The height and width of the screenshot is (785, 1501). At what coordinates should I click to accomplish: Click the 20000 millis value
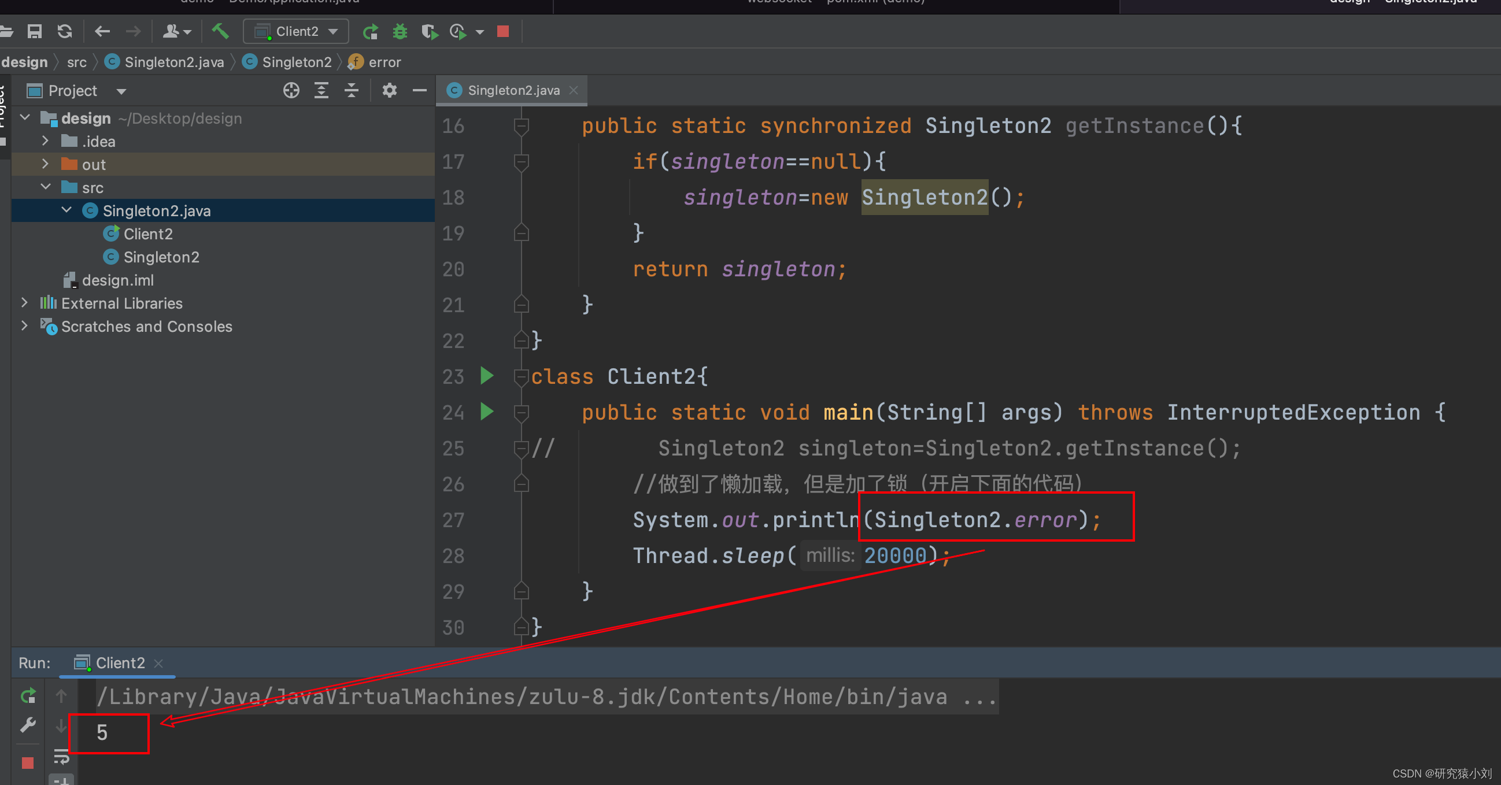[895, 555]
